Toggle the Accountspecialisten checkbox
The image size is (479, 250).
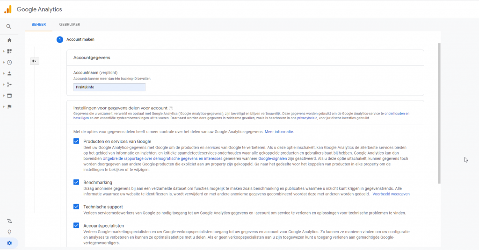coord(76,225)
